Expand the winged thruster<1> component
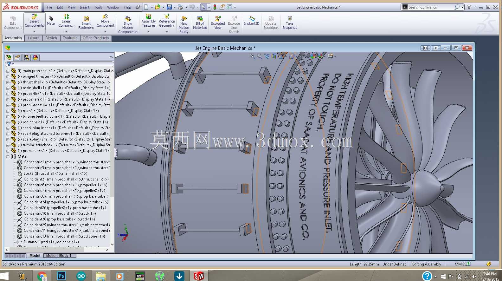The image size is (502, 281). [8, 76]
